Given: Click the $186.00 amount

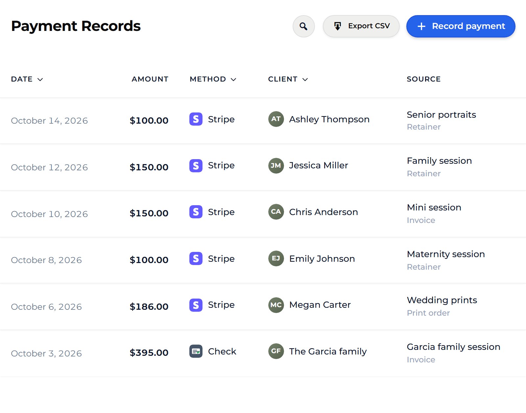Looking at the screenshot, I should (149, 306).
